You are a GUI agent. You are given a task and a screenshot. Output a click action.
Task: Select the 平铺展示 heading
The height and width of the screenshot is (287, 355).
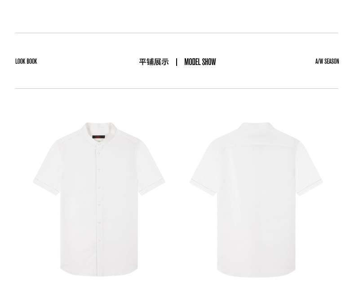[x=154, y=62]
